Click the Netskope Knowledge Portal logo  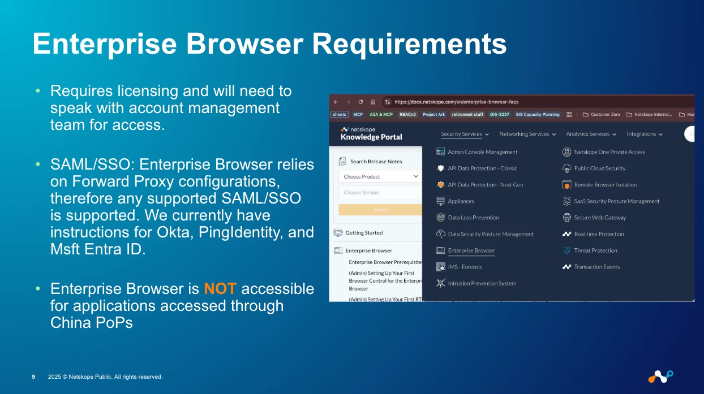[x=371, y=133]
